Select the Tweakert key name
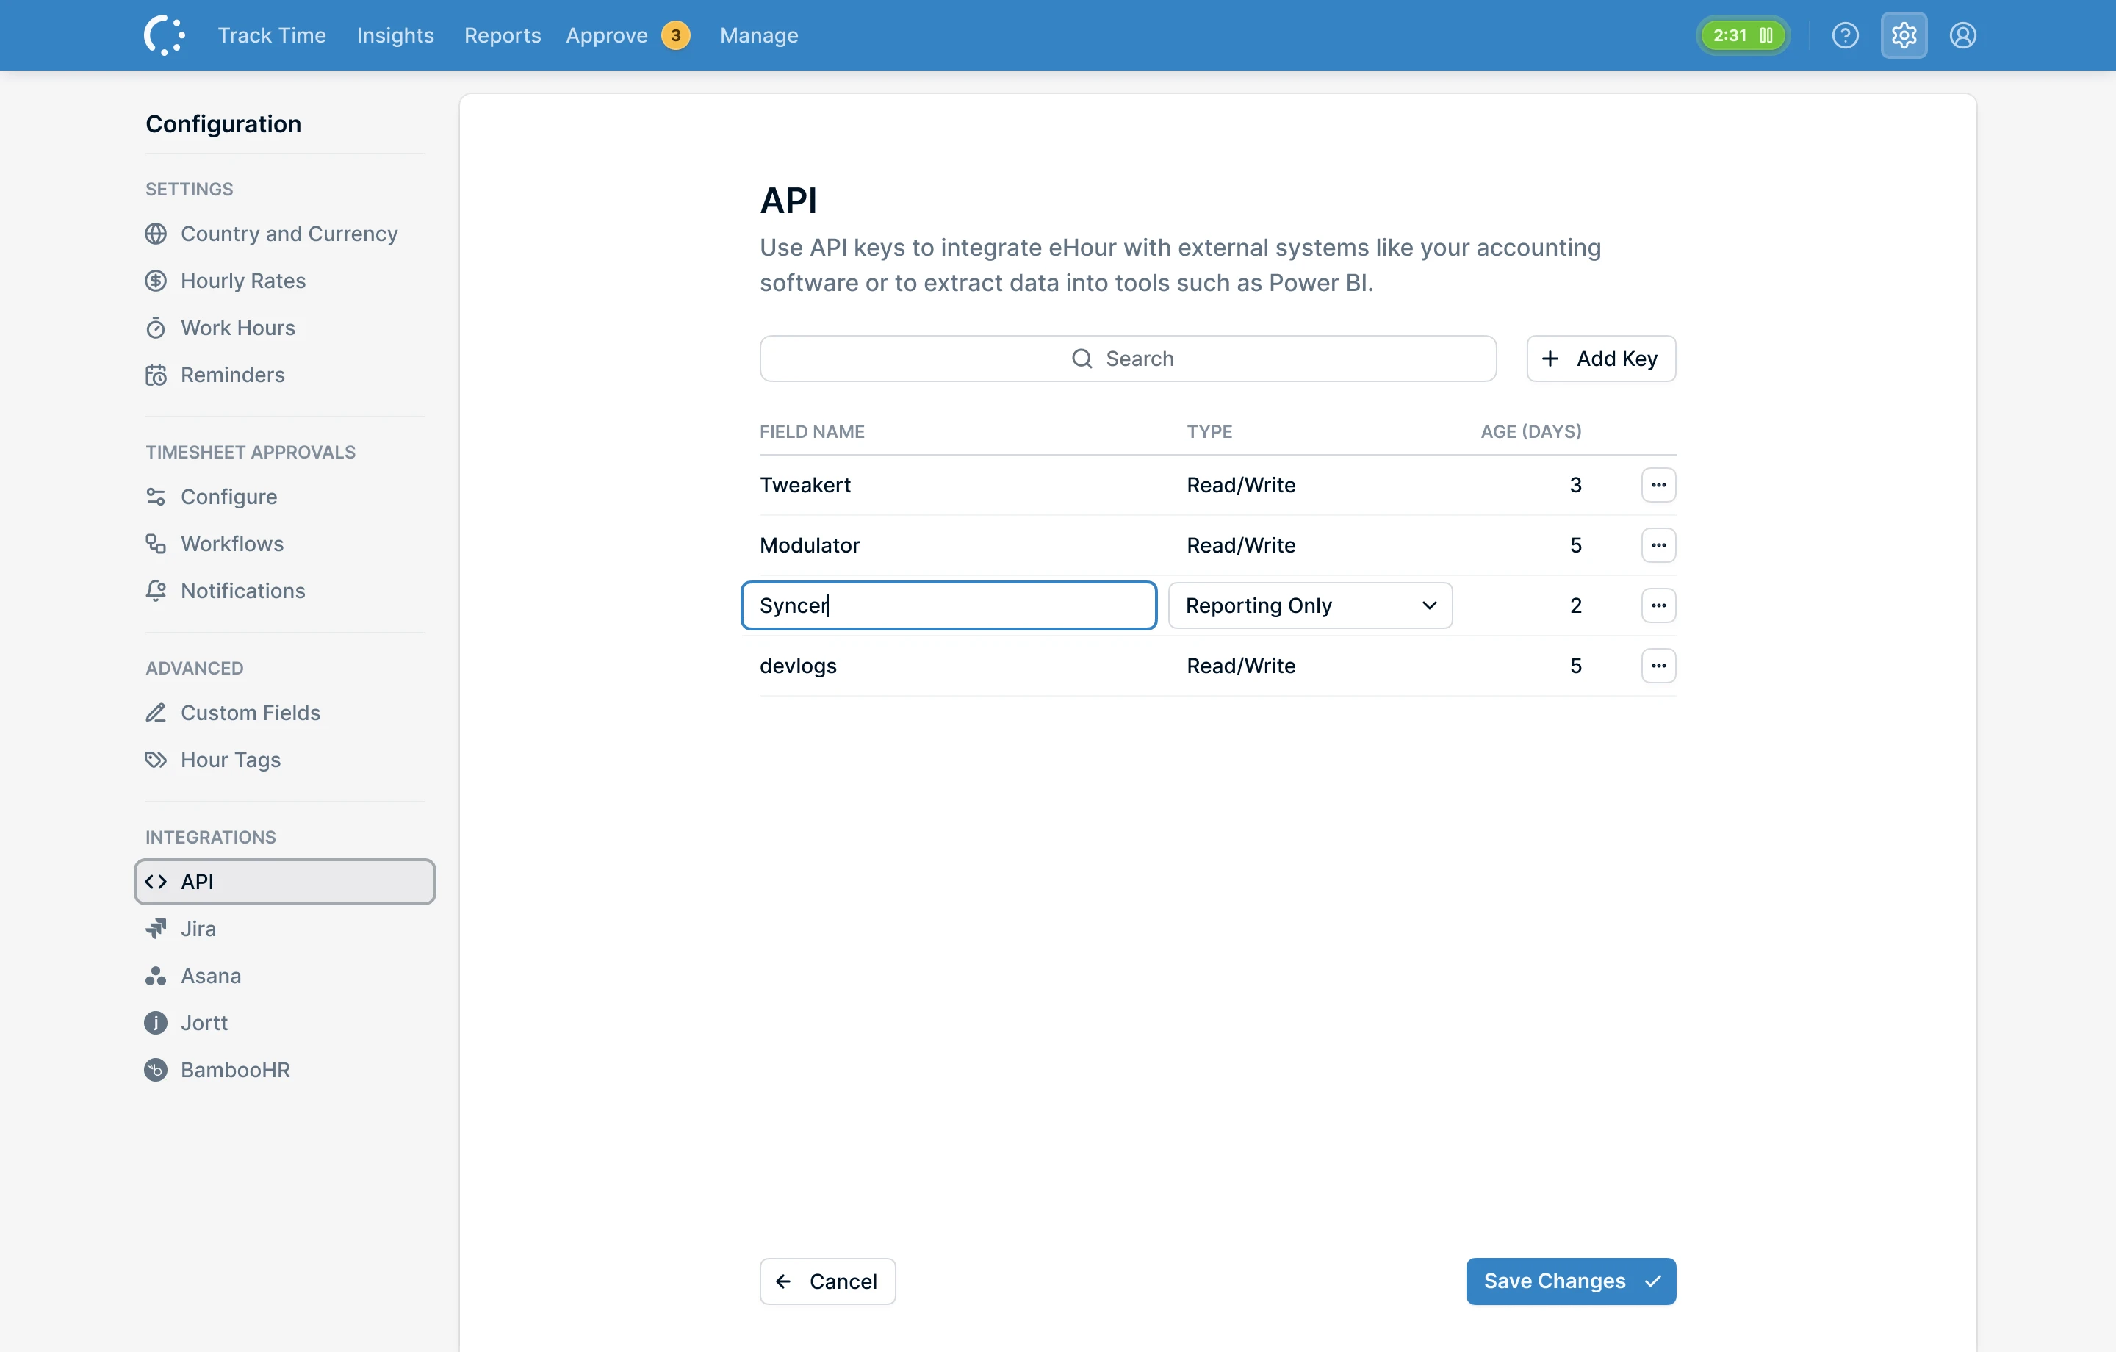Screen dimensions: 2116x1352 pyautogui.click(x=805, y=485)
